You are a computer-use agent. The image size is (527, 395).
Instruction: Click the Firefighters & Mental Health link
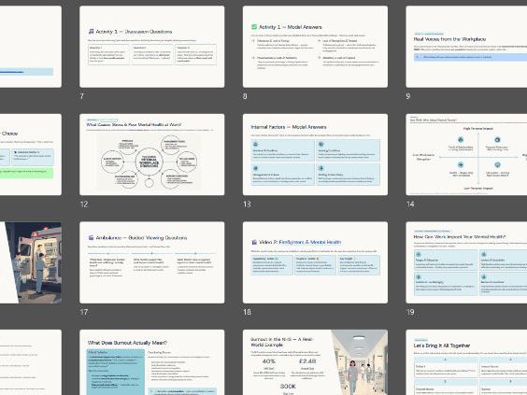pyautogui.click(x=310, y=242)
